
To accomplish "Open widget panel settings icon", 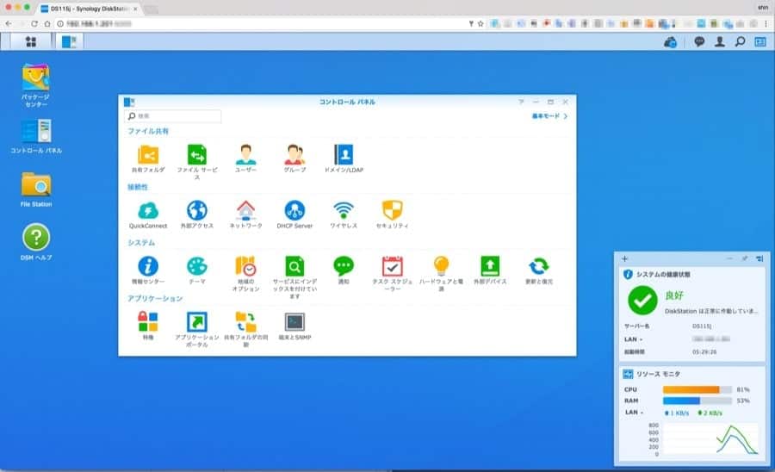I will 759,258.
